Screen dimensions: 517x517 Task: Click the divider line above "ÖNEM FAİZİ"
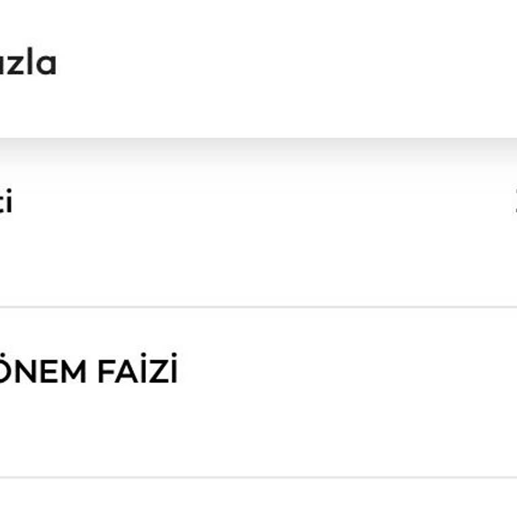point(258,307)
